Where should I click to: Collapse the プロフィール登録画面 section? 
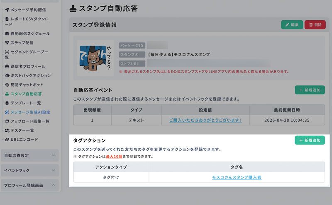point(30,186)
